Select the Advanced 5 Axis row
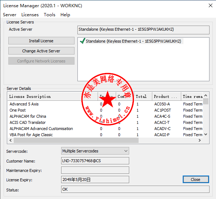This screenshot has width=216, height=199. pyautogui.click(x=105, y=104)
